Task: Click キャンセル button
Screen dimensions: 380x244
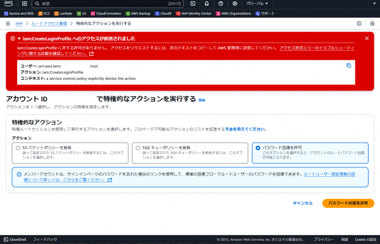Action: pos(303,203)
